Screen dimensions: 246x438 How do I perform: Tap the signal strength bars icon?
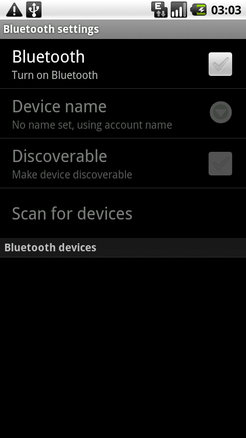pyautogui.click(x=179, y=10)
